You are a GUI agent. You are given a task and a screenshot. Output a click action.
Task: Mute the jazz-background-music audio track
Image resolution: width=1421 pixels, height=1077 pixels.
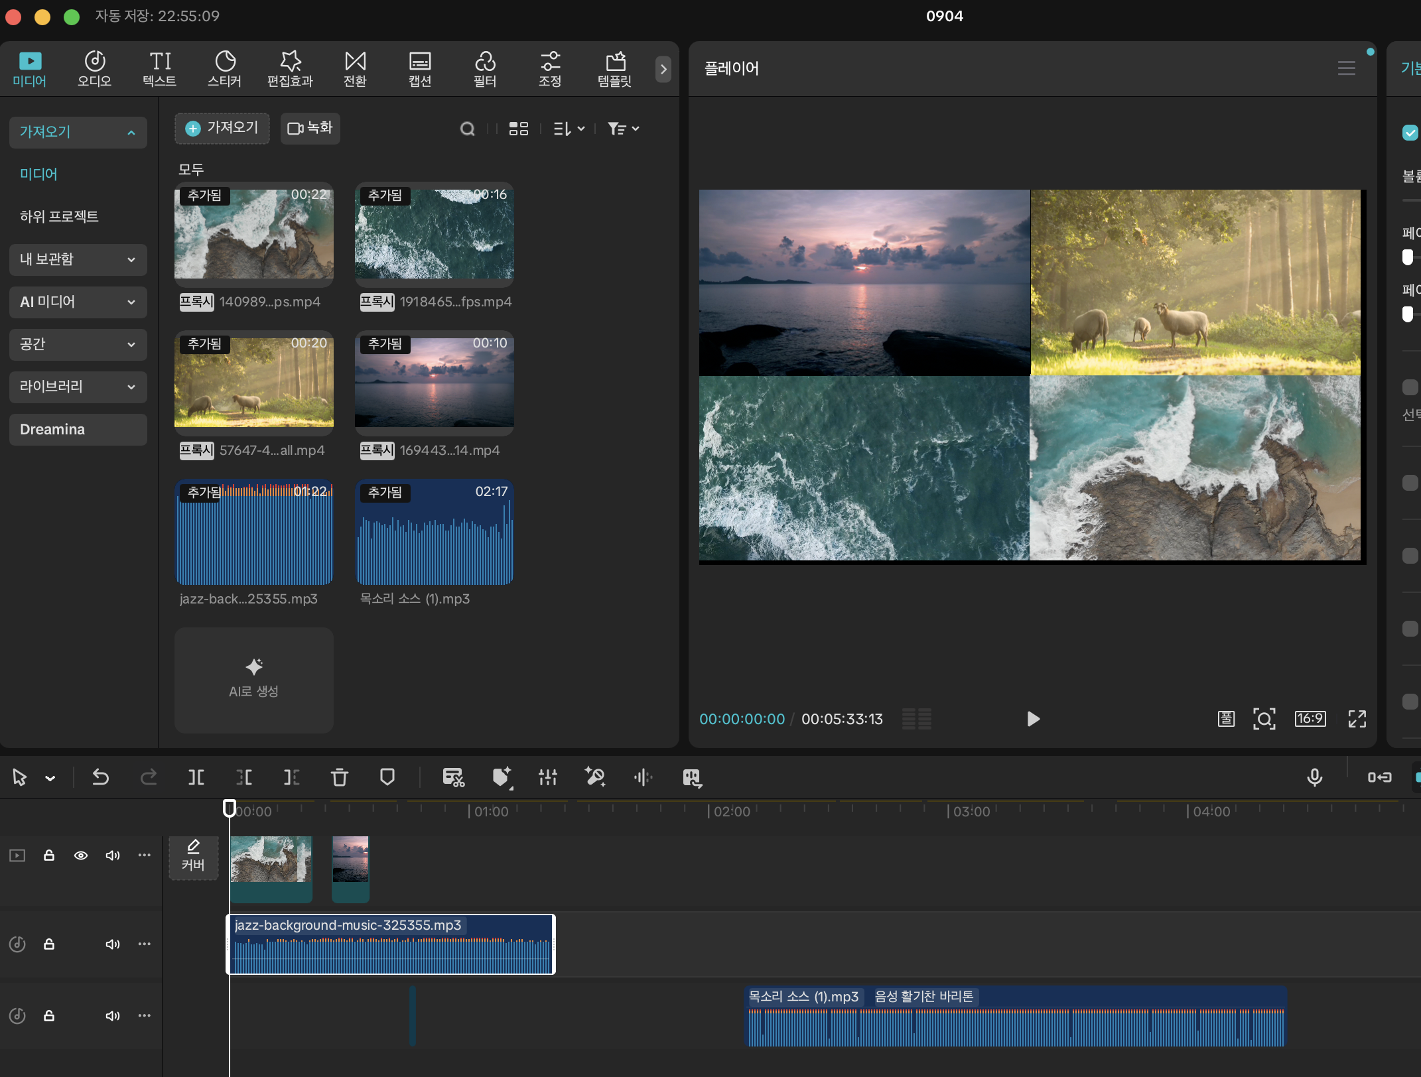tap(113, 944)
